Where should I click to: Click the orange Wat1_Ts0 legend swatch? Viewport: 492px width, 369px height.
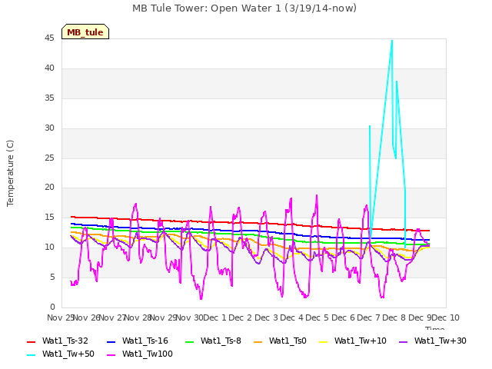(x=258, y=341)
